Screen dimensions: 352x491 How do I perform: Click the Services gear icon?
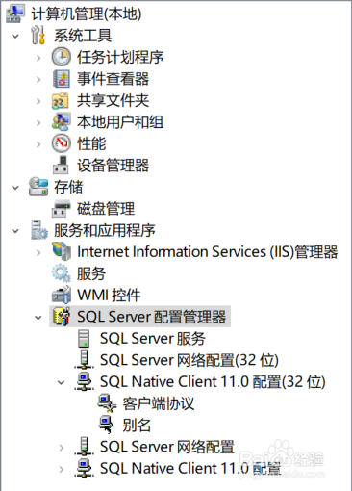[61, 273]
